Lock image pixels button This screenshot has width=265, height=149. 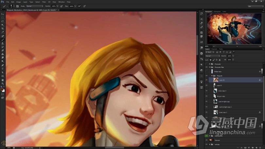pyautogui.click(x=214, y=60)
